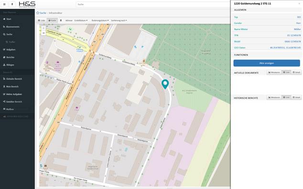The height and width of the screenshot is (189, 303).
Task: Expand the Änderungsdatum dropdown
Action: coord(100,21)
